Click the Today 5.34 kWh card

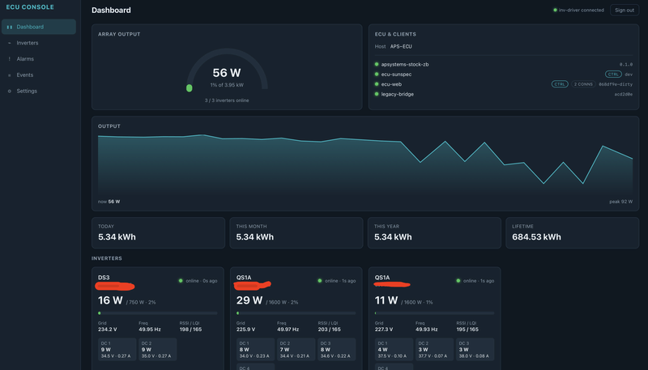(158, 233)
